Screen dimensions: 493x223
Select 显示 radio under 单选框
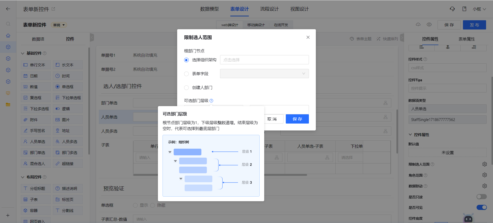point(135,205)
